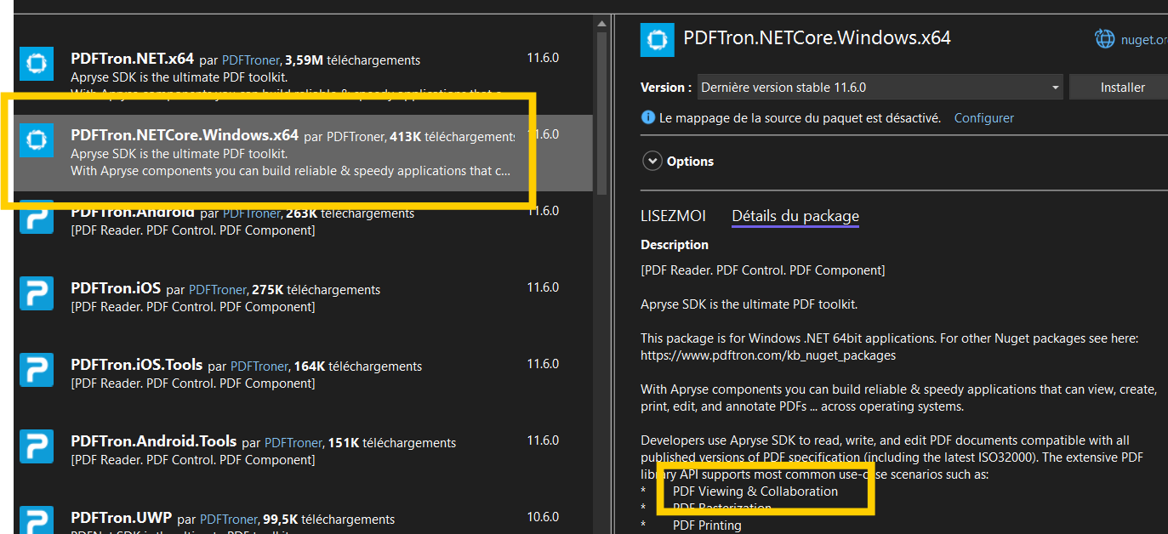This screenshot has height=534, width=1168.
Task: Click the "Description" heading
Action: [675, 245]
